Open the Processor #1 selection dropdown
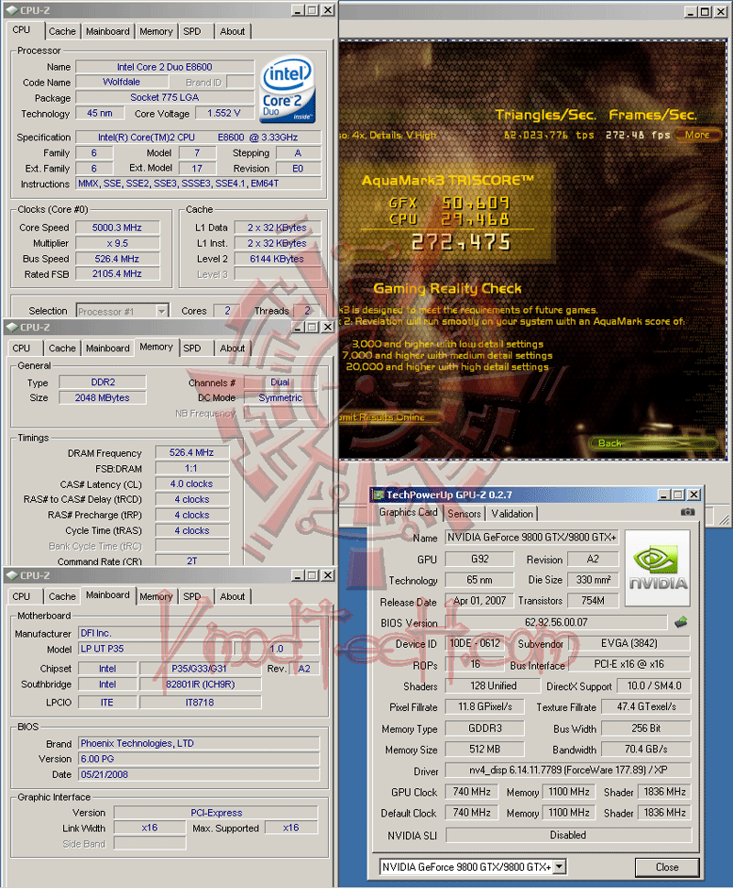733x889 pixels. tap(162, 311)
